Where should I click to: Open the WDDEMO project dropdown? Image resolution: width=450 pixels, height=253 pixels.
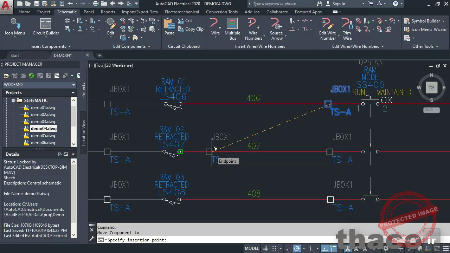click(x=73, y=85)
